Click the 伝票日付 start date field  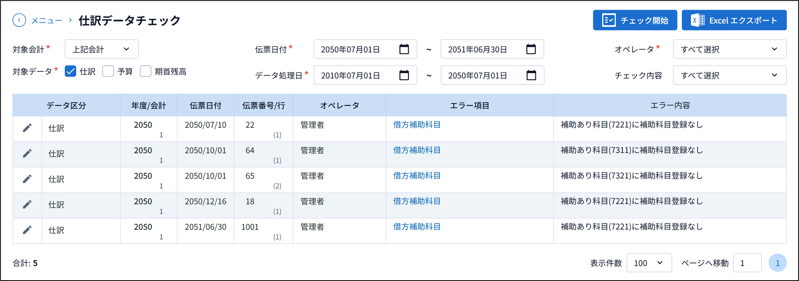[365, 49]
